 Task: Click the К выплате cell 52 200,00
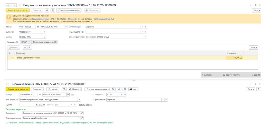pos(235,58)
